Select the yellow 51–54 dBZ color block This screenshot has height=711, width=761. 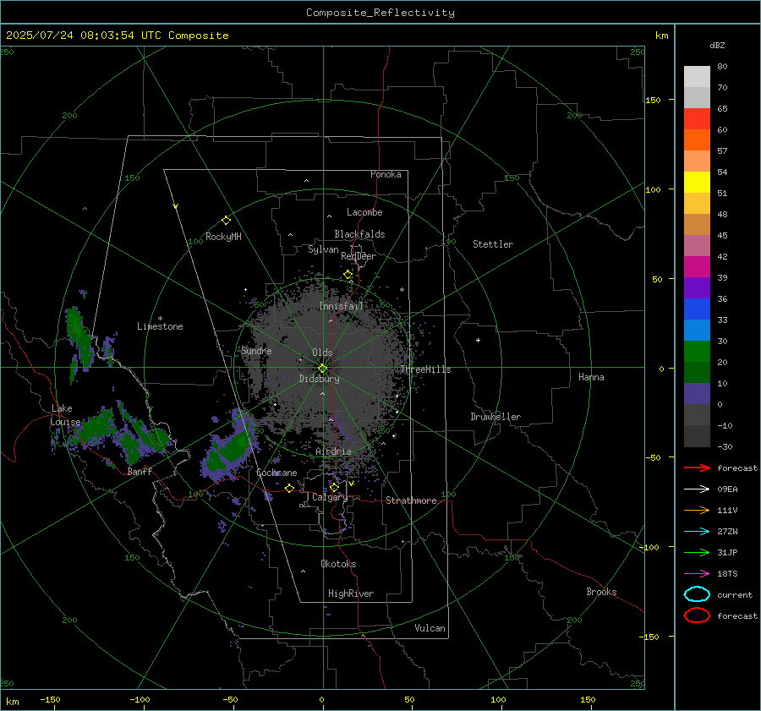(x=697, y=183)
